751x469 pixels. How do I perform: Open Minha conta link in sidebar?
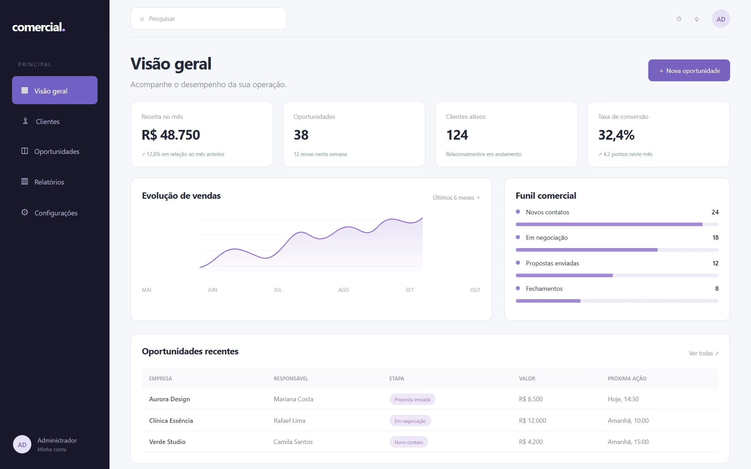click(52, 450)
